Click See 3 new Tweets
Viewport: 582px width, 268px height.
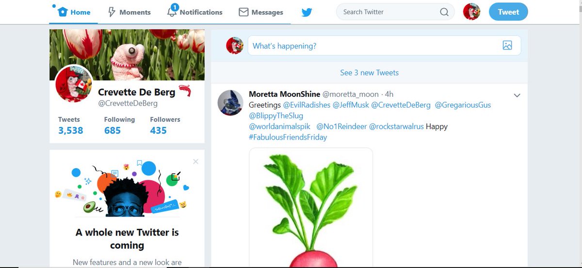tap(369, 73)
